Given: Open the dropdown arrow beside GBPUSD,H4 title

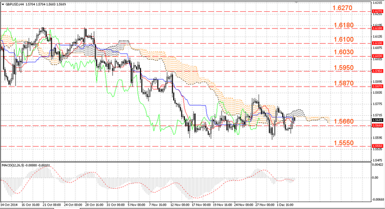Looking at the screenshot, I should (3, 4).
